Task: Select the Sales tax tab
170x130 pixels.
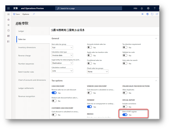Action: click(x=33, y=39)
